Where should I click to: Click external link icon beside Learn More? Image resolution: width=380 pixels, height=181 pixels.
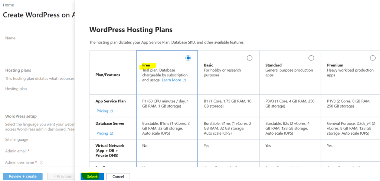tap(184, 80)
